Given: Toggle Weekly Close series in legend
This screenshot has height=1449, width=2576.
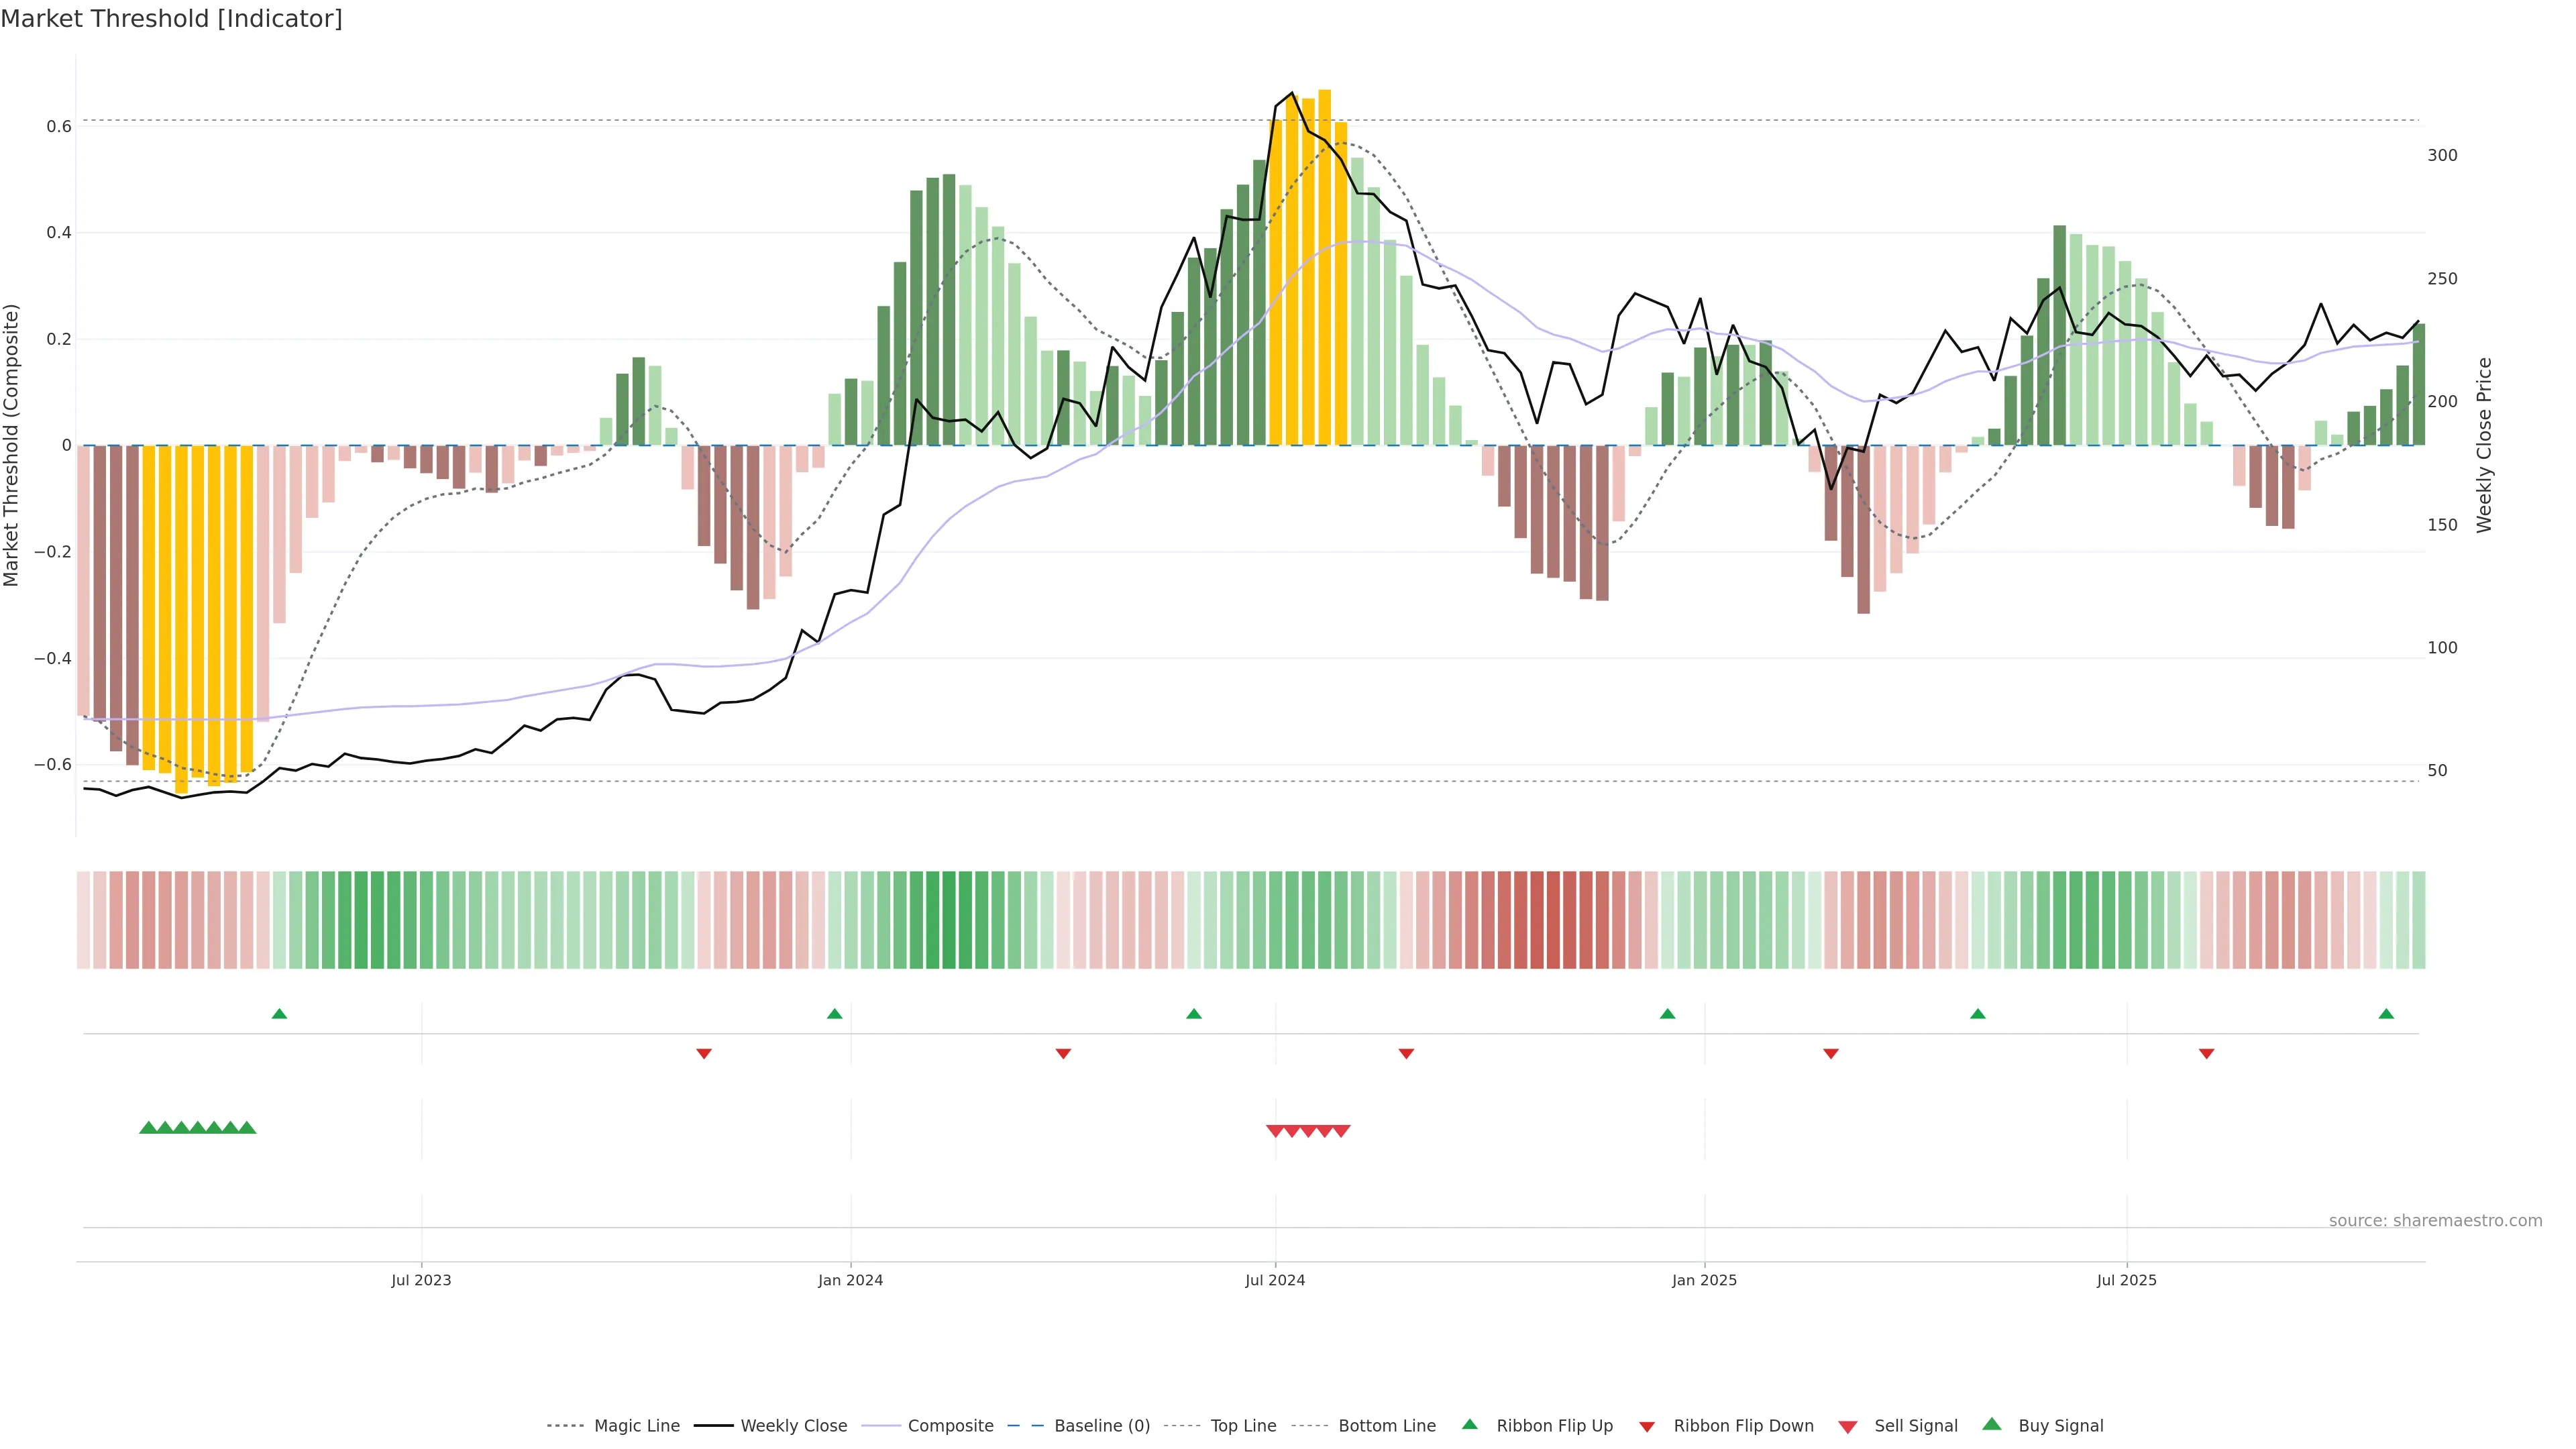Looking at the screenshot, I should (793, 1426).
